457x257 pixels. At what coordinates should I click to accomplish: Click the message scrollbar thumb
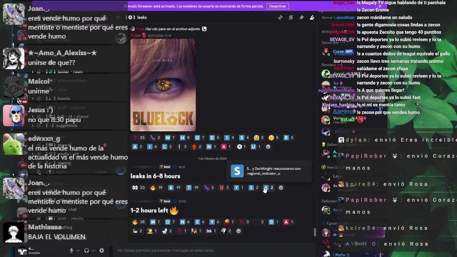coord(315,232)
